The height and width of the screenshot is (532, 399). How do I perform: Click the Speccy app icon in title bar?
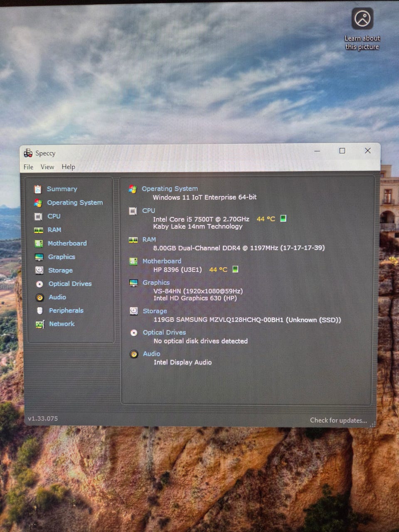pyautogui.click(x=28, y=153)
